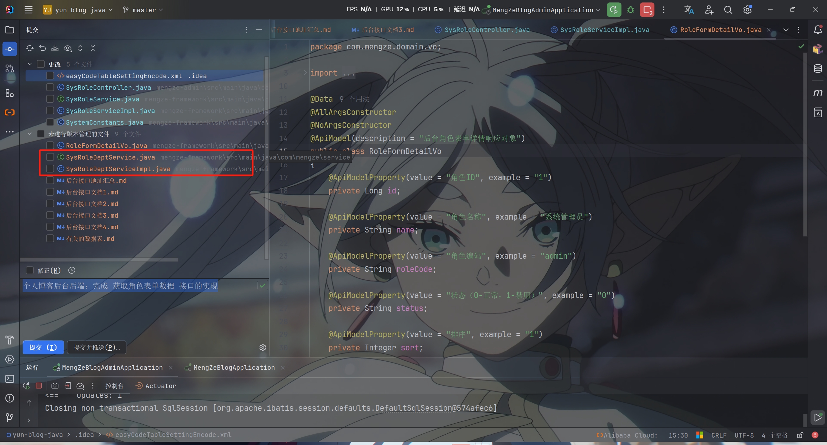Open IDE settings gear
This screenshot has width=827, height=445.
pyautogui.click(x=747, y=10)
